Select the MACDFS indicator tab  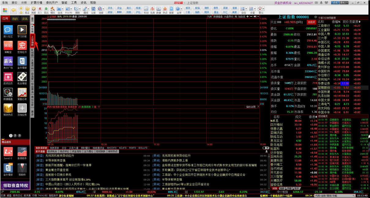pos(112,148)
